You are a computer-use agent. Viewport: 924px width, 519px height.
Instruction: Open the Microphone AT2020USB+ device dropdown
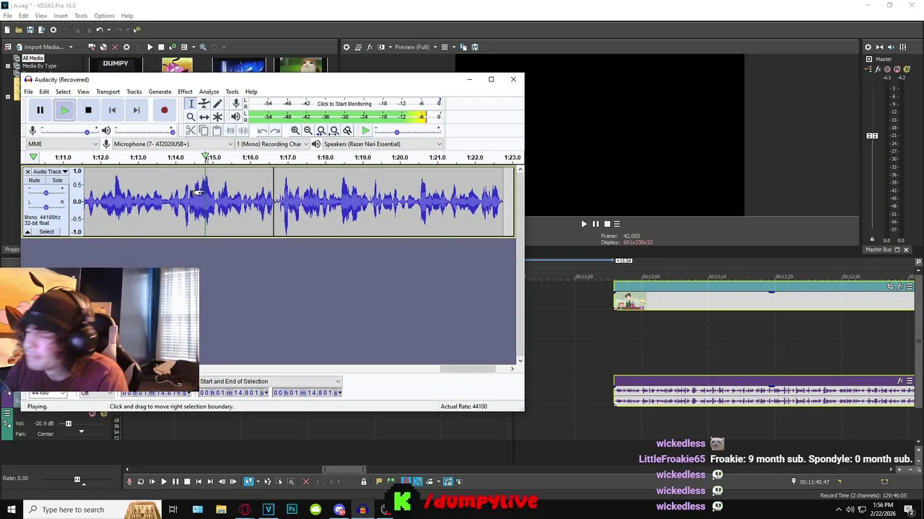pos(173,144)
